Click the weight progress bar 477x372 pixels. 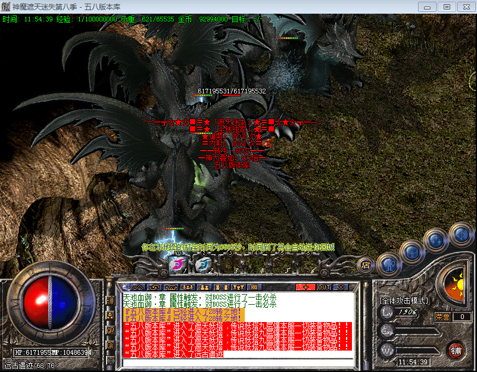[417, 351]
